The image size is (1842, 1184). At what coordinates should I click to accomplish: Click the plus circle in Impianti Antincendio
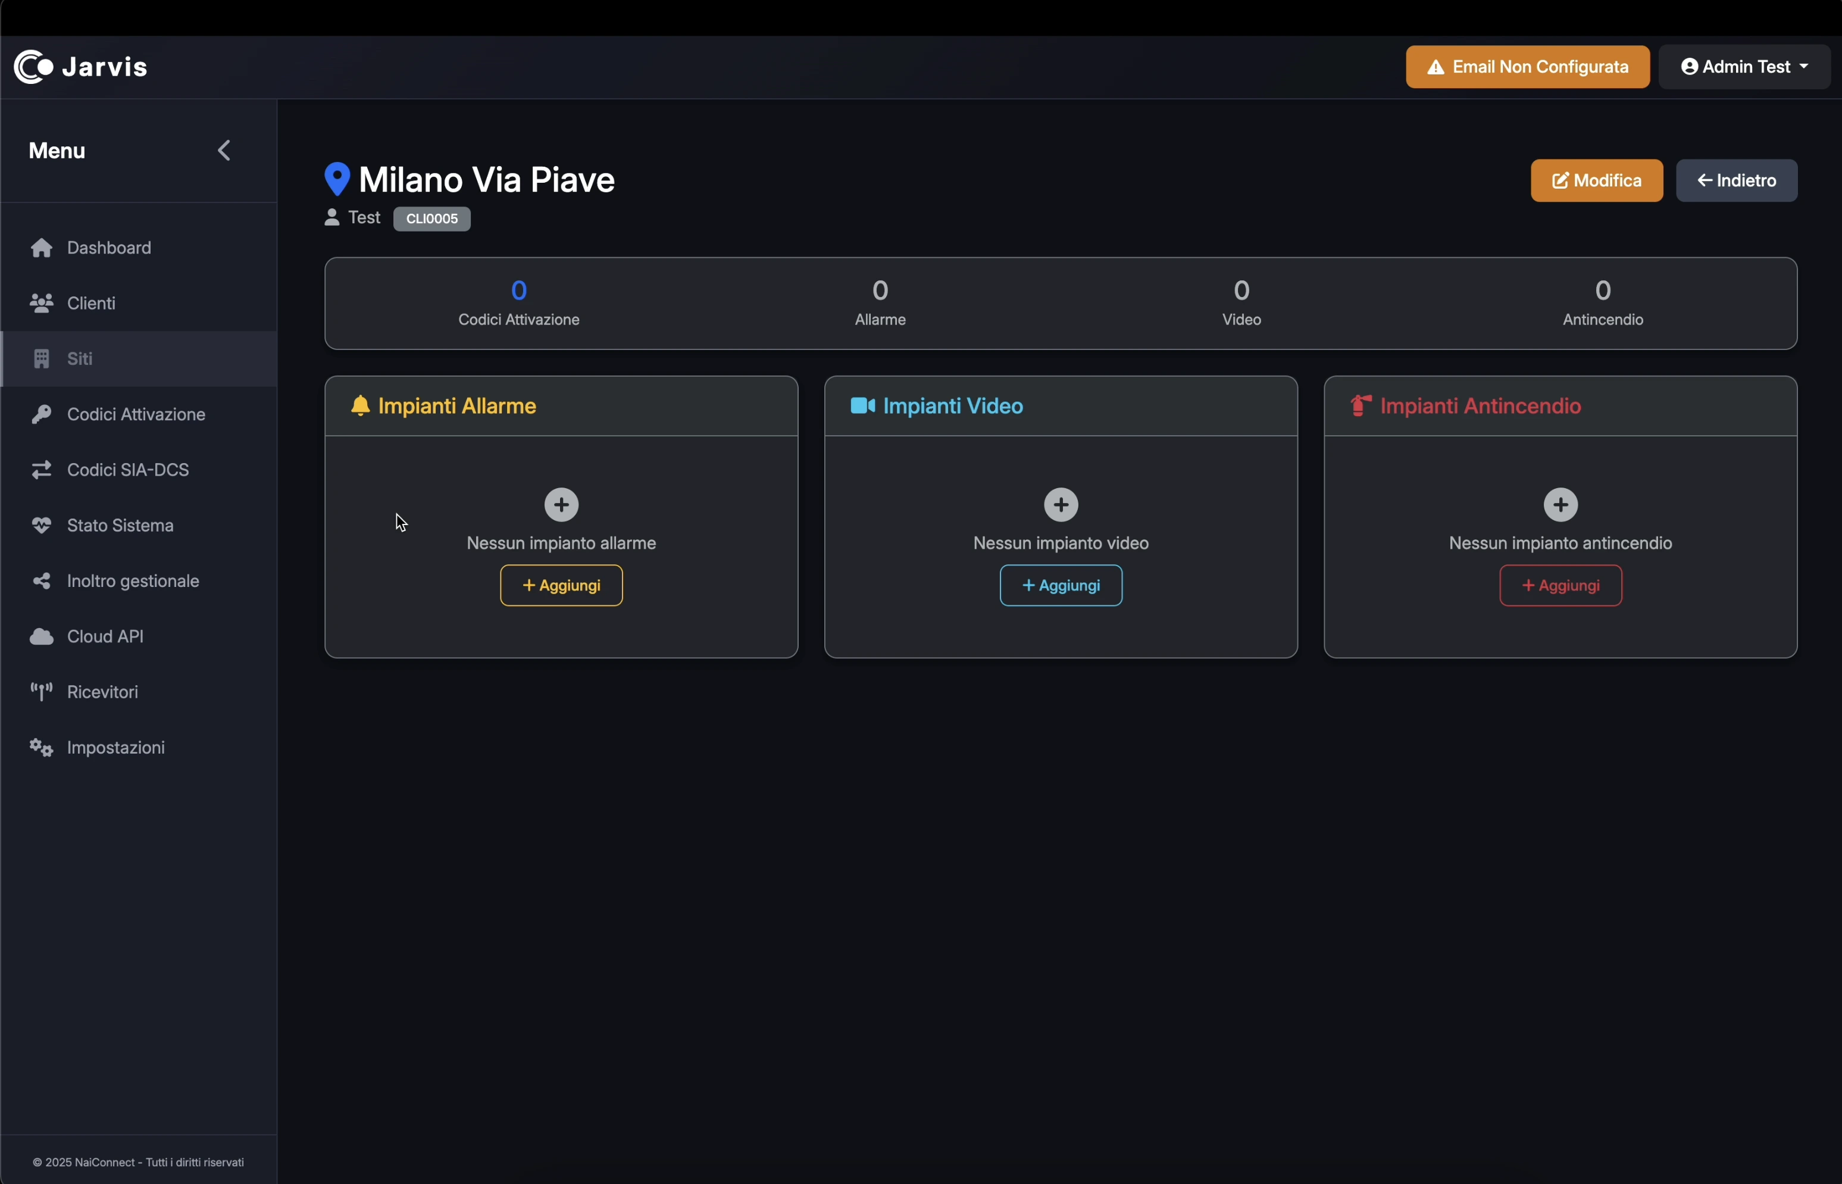(1560, 504)
